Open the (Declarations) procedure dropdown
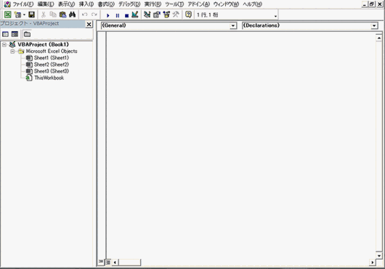 tap(374, 25)
